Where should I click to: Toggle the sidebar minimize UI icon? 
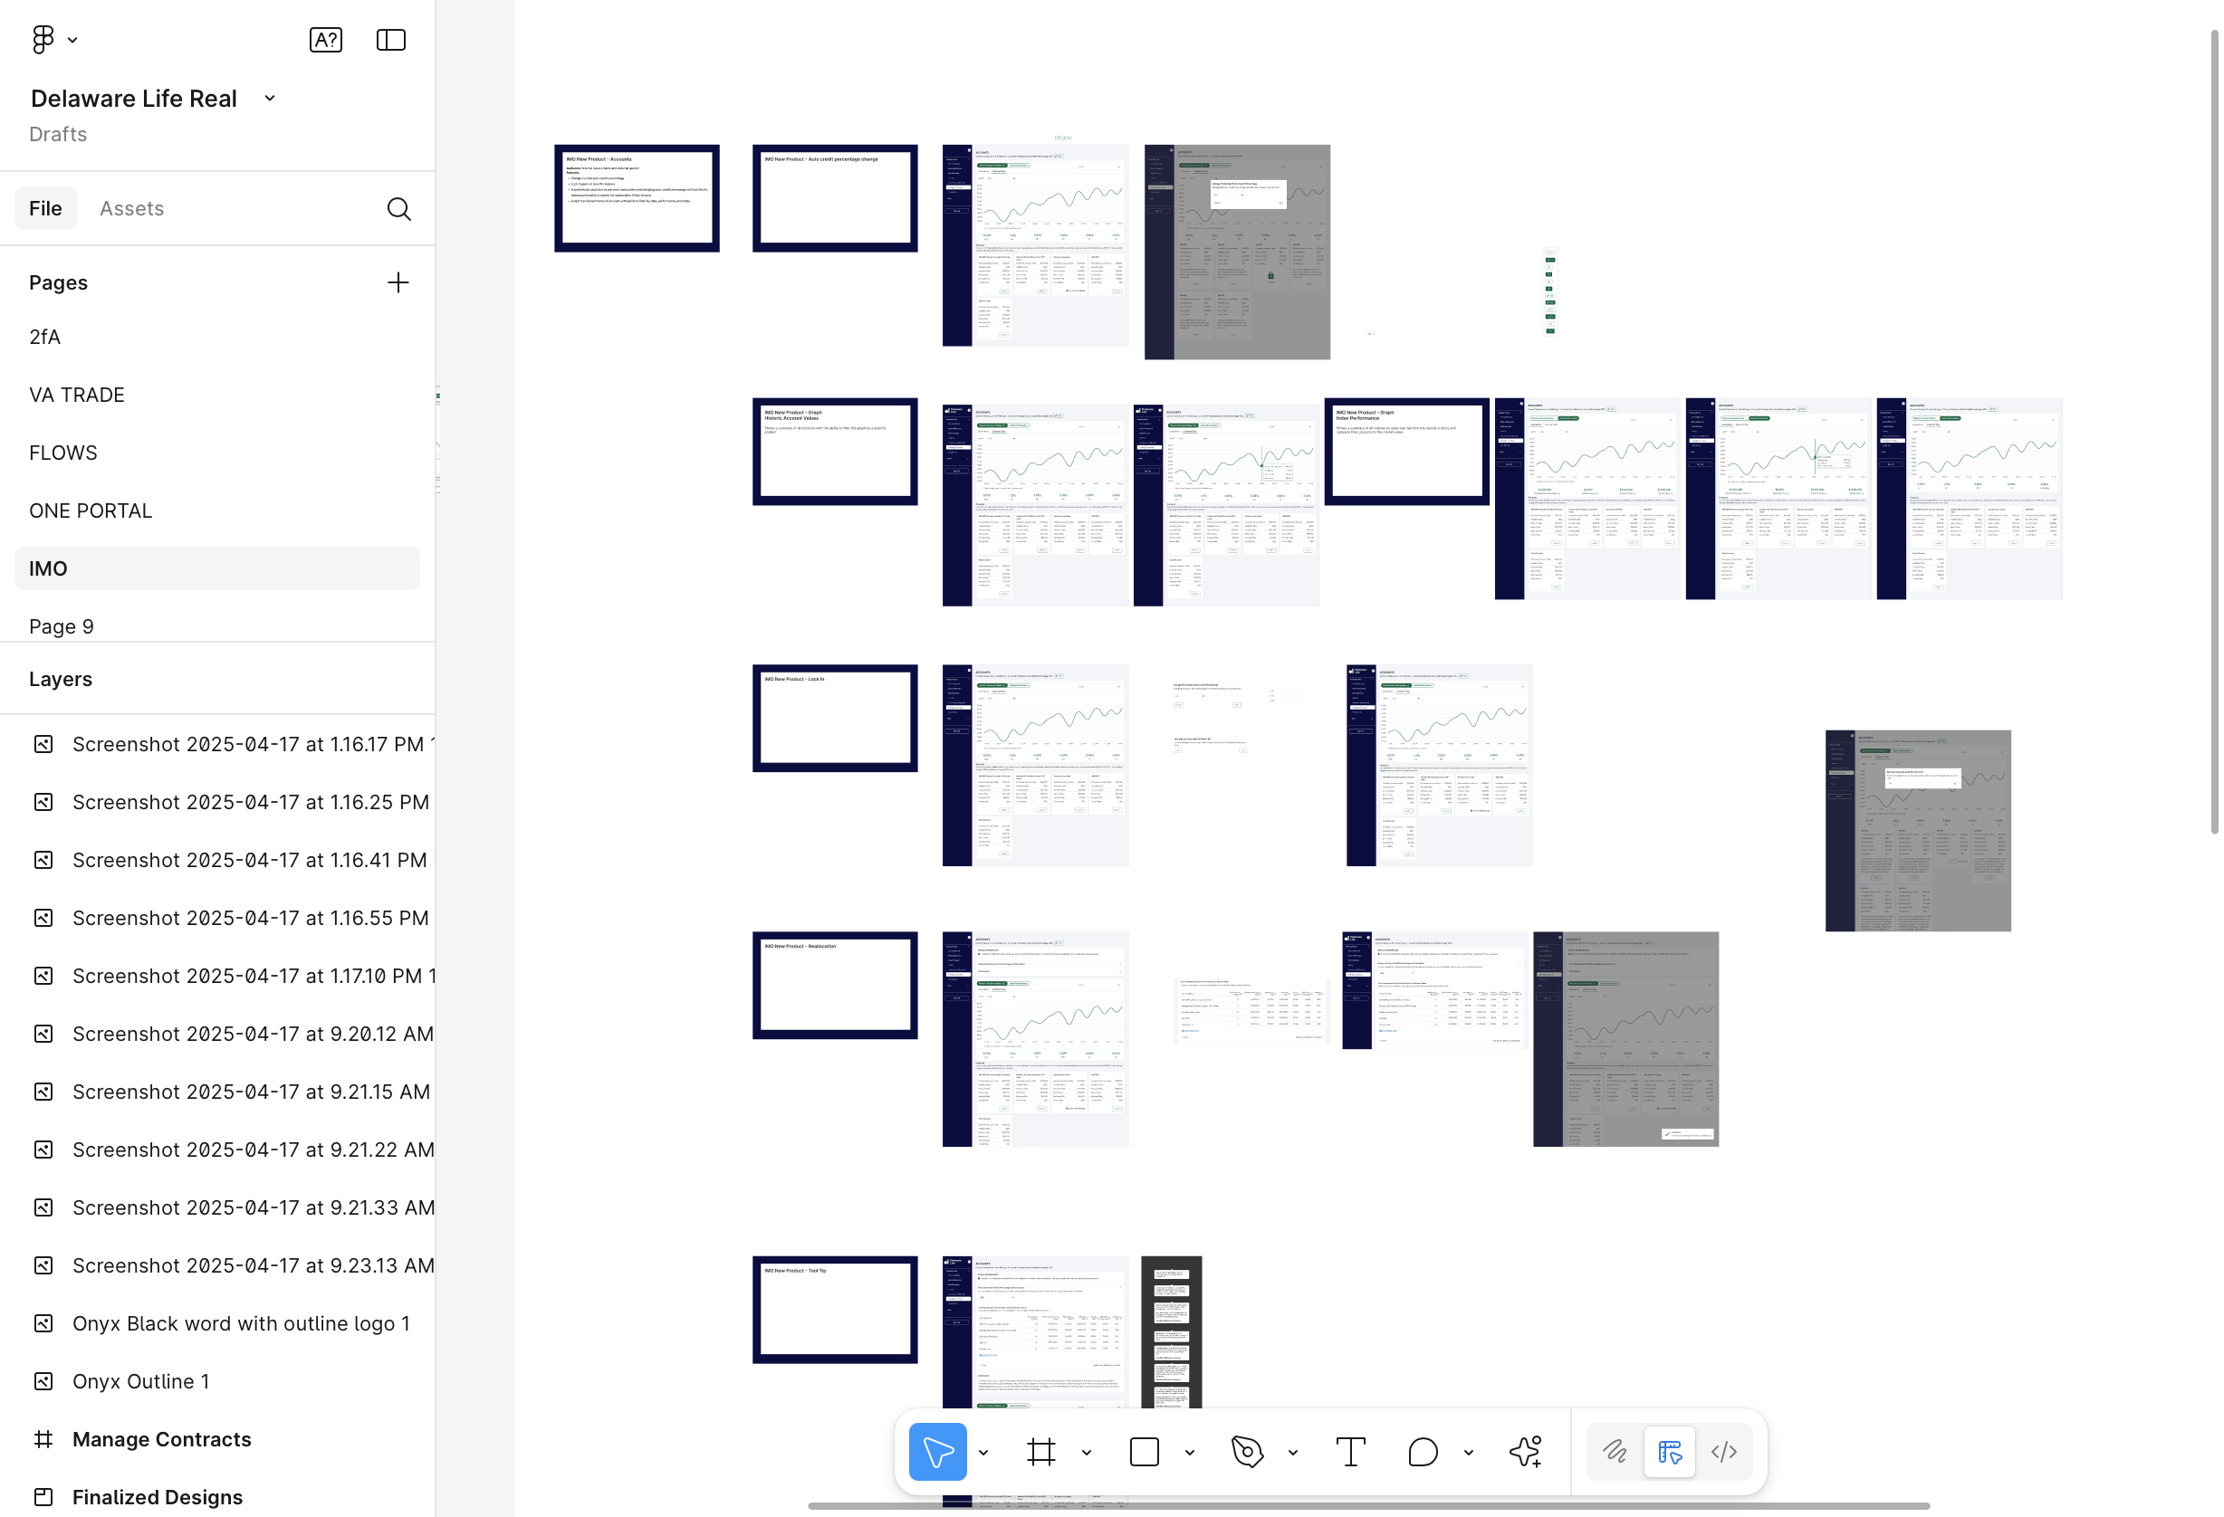pos(390,39)
